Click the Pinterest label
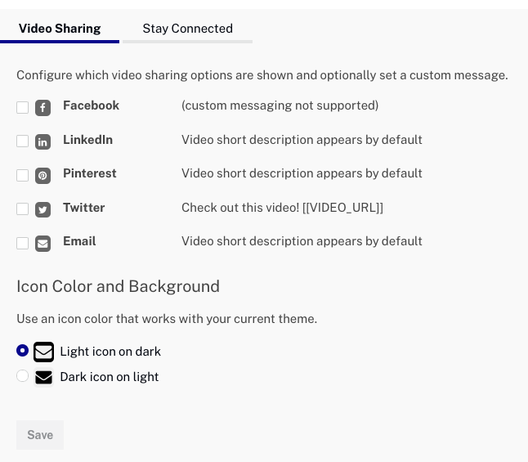 90,173
